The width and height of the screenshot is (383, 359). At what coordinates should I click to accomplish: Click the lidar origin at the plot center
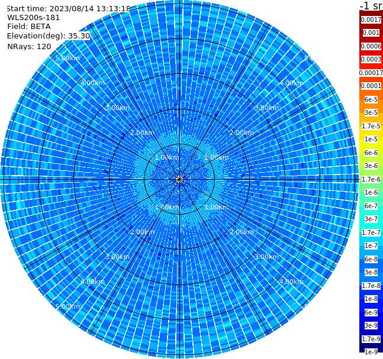pyautogui.click(x=179, y=180)
